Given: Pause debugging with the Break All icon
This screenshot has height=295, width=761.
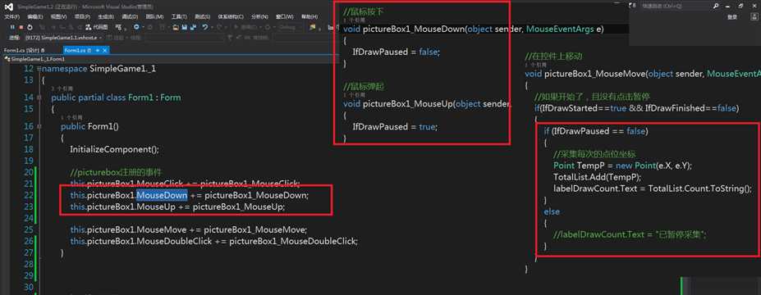Looking at the screenshot, I should pyautogui.click(x=12, y=27).
